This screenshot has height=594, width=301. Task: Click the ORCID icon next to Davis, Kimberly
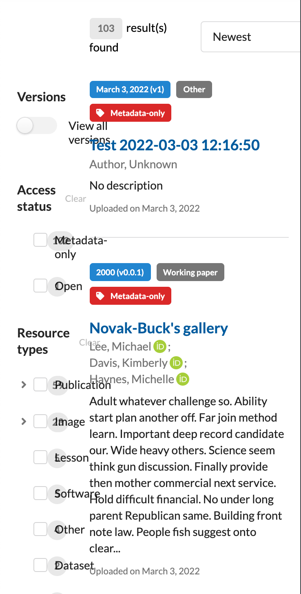(177, 363)
